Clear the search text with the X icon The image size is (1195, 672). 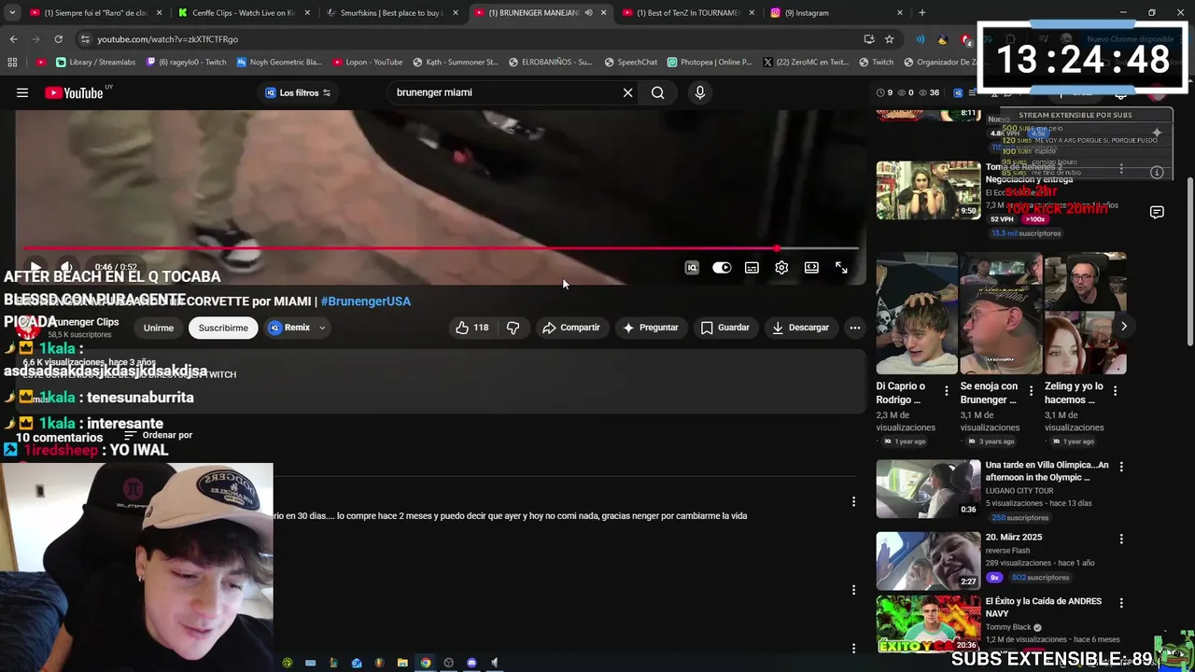(x=627, y=92)
